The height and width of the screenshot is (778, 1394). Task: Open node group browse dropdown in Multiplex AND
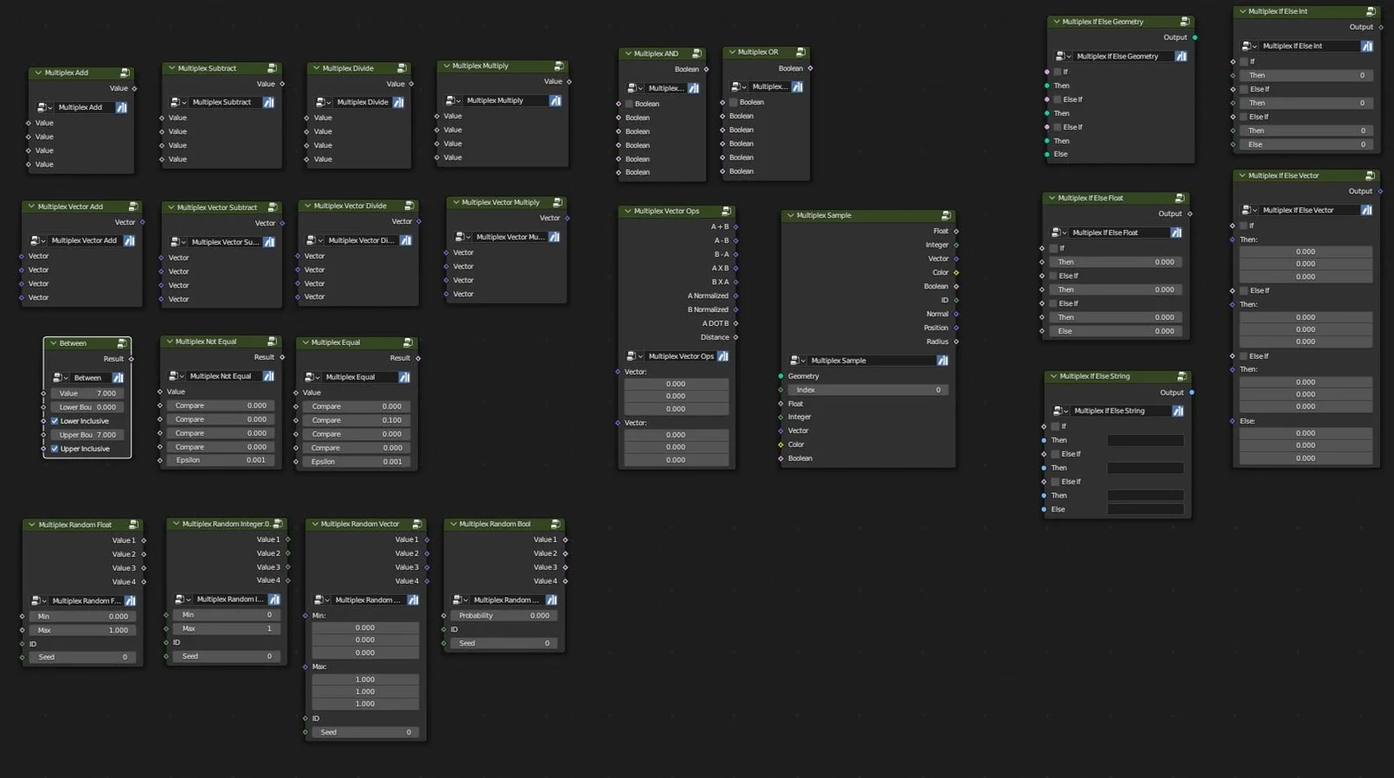click(x=635, y=89)
